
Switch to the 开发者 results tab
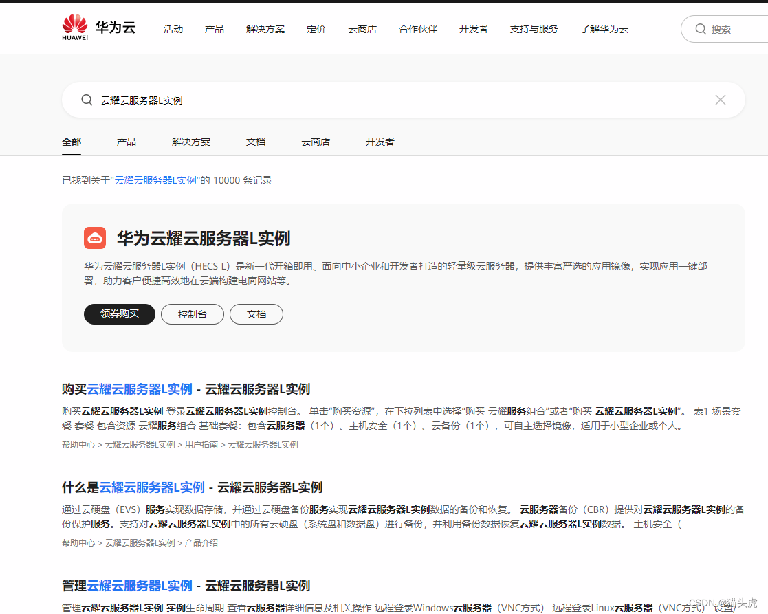(x=380, y=142)
